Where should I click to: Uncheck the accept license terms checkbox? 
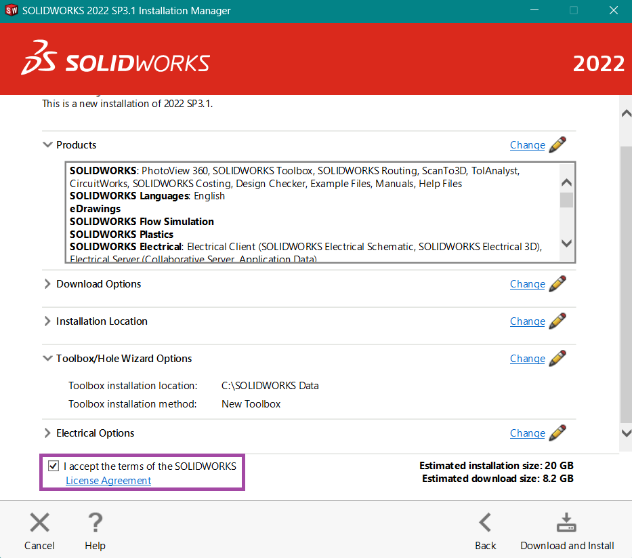pos(54,466)
